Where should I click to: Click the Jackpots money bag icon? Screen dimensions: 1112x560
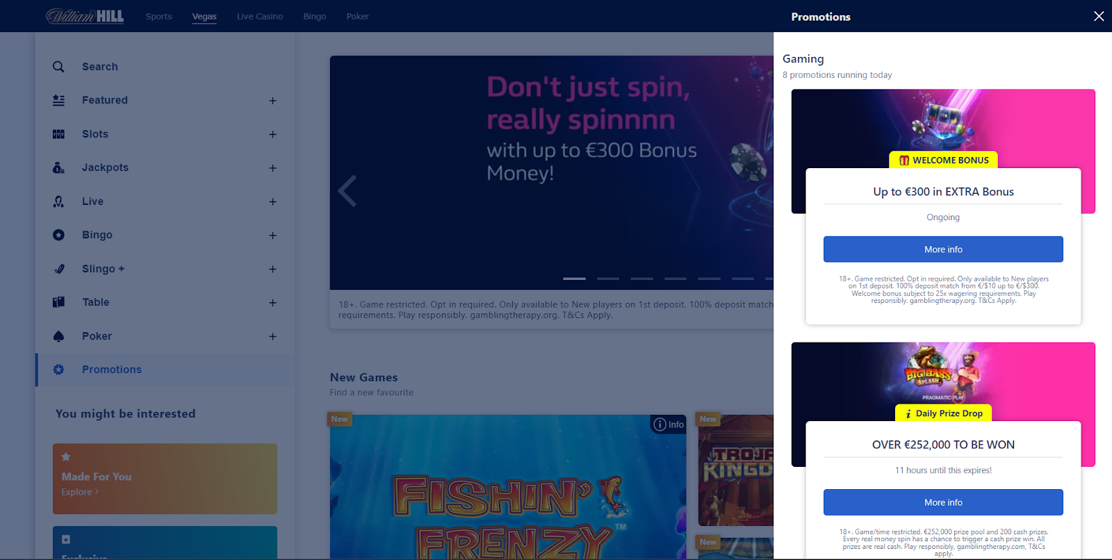click(x=58, y=167)
